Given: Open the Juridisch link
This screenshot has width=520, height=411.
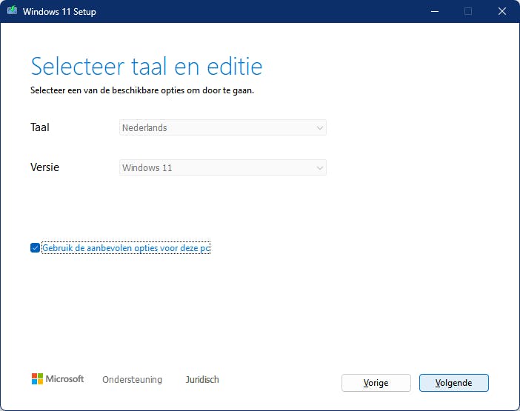Looking at the screenshot, I should 202,379.
